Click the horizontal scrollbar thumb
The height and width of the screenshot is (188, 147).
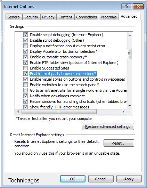click(x=59, y=112)
